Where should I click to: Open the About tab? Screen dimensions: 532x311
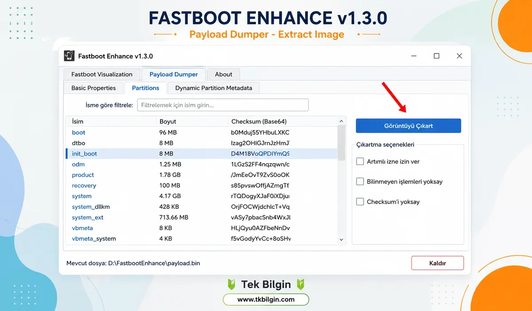223,74
